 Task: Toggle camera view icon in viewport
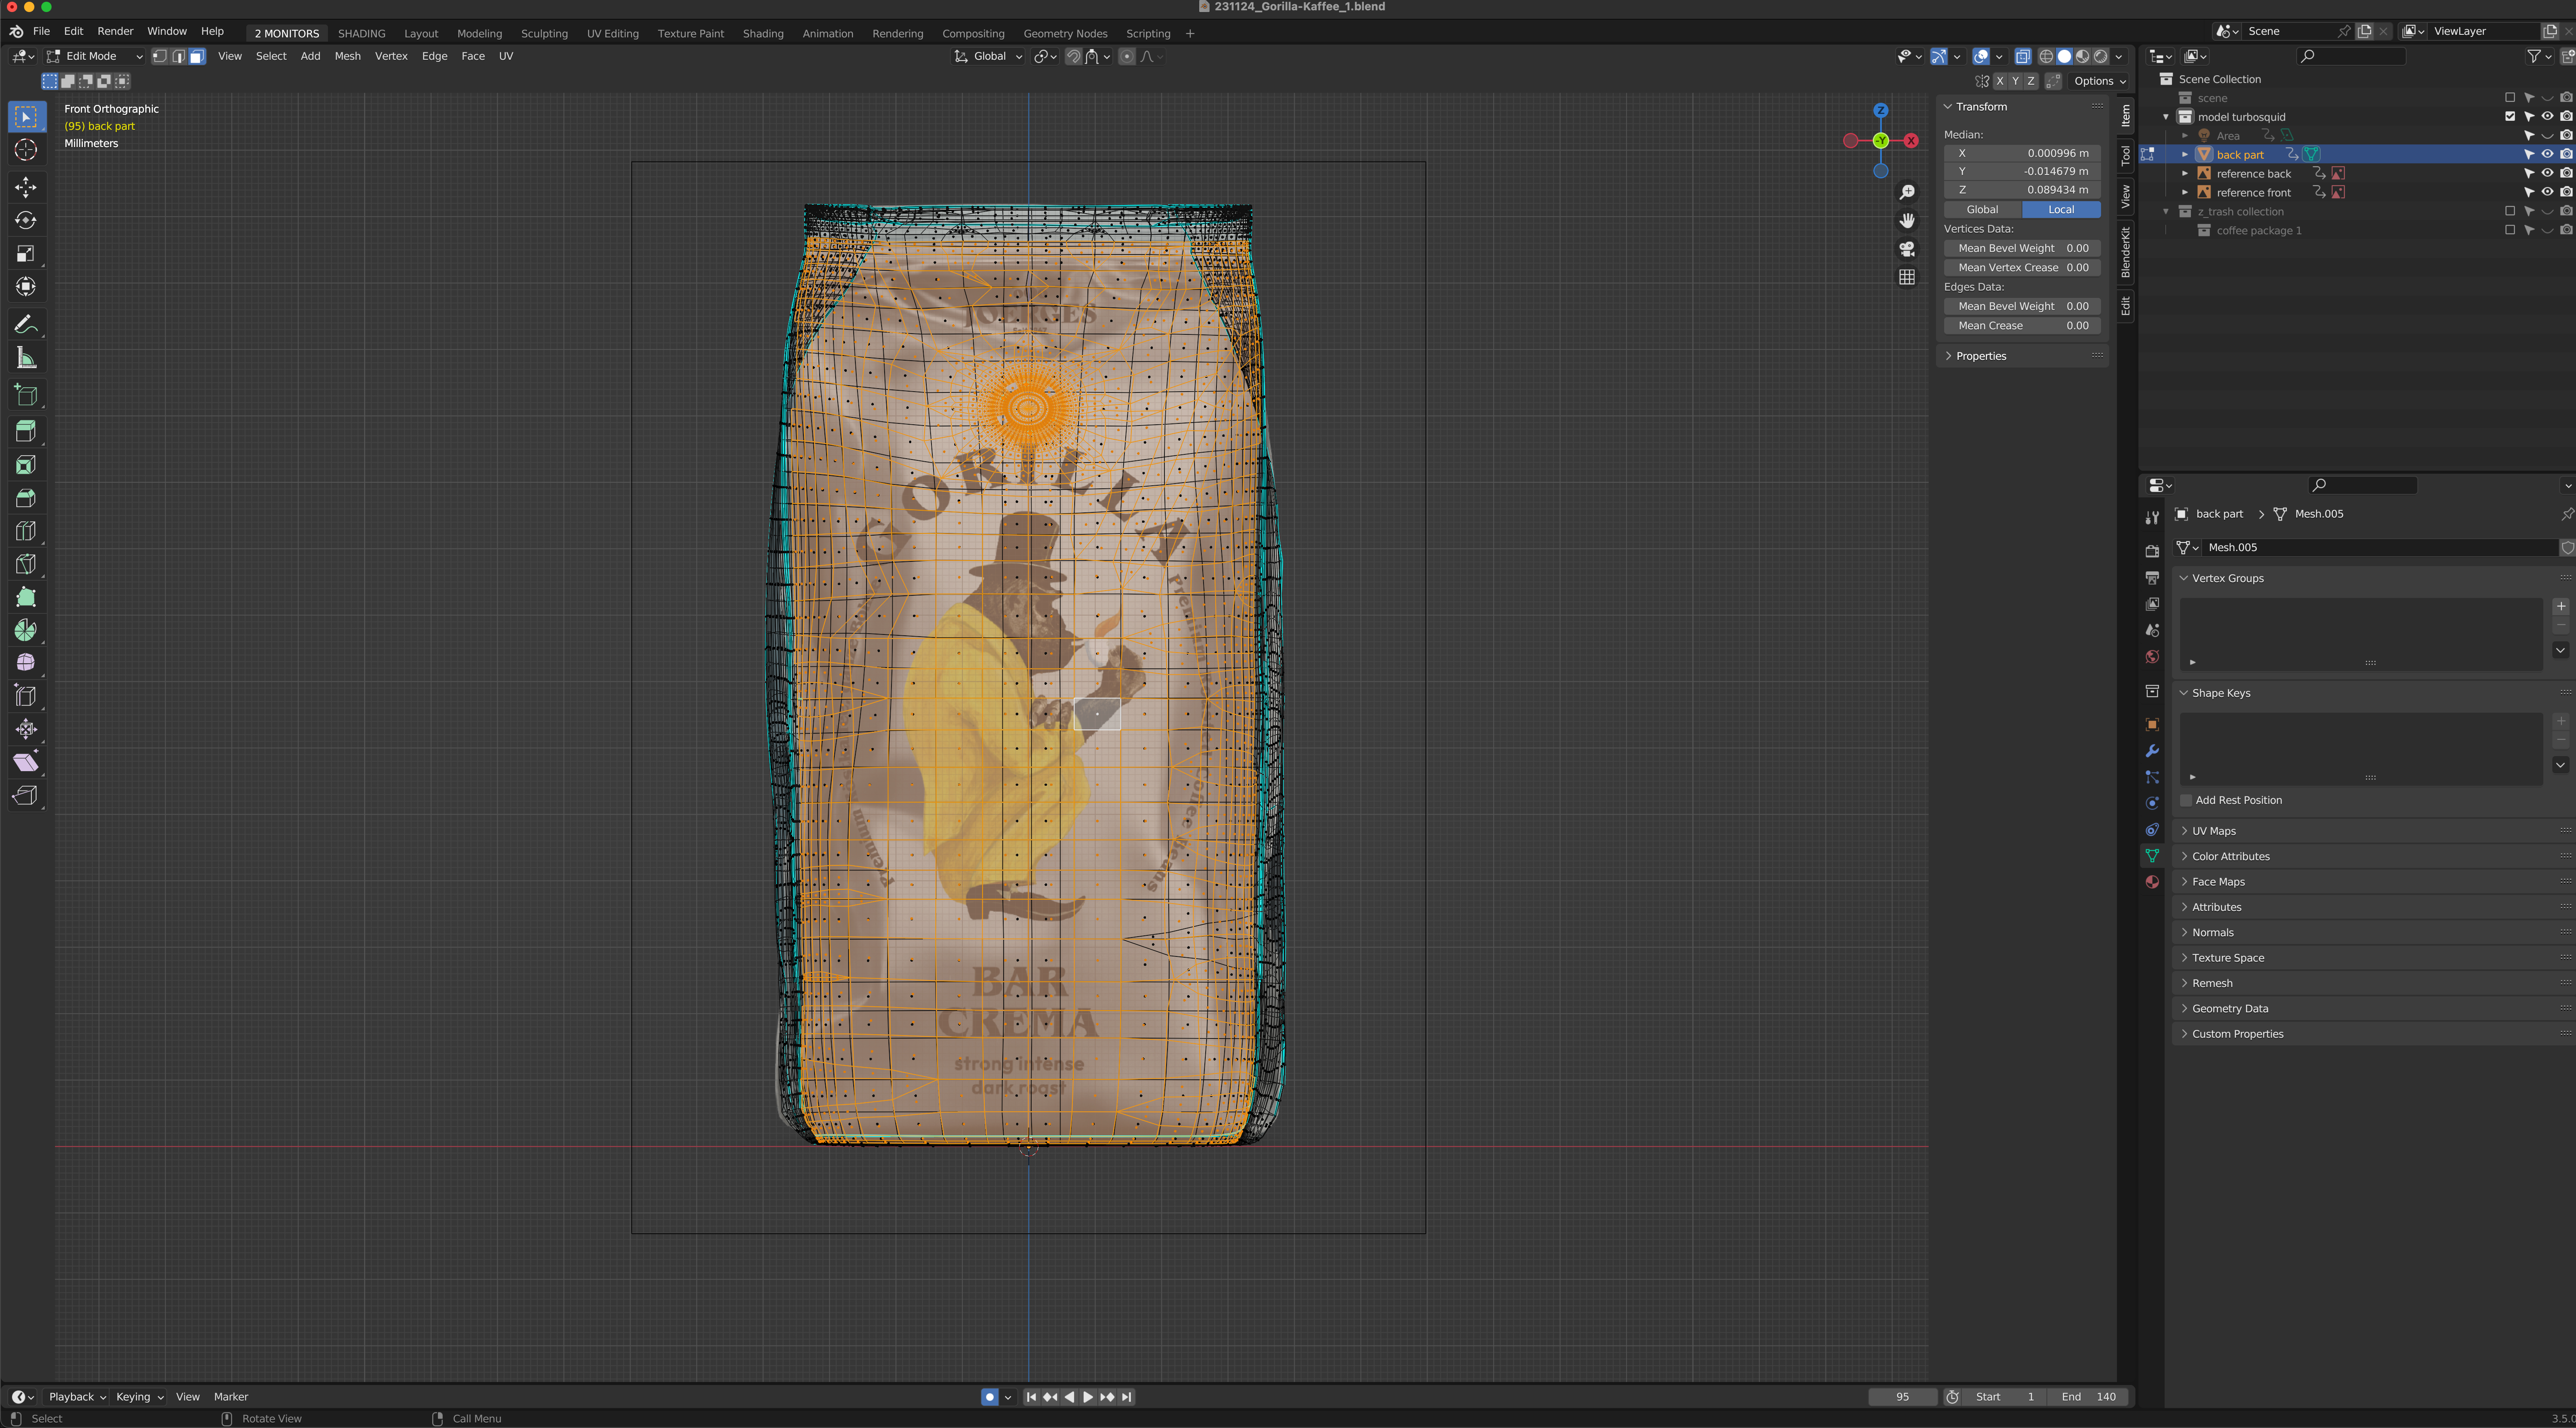(x=1907, y=249)
